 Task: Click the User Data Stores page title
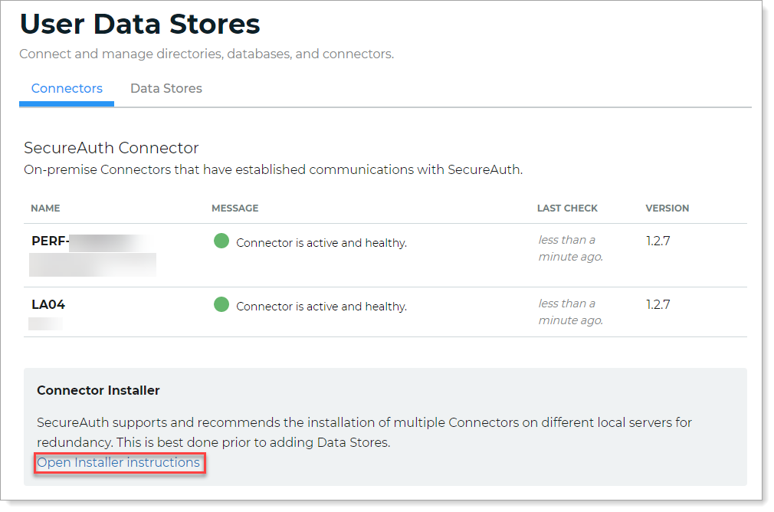click(139, 25)
